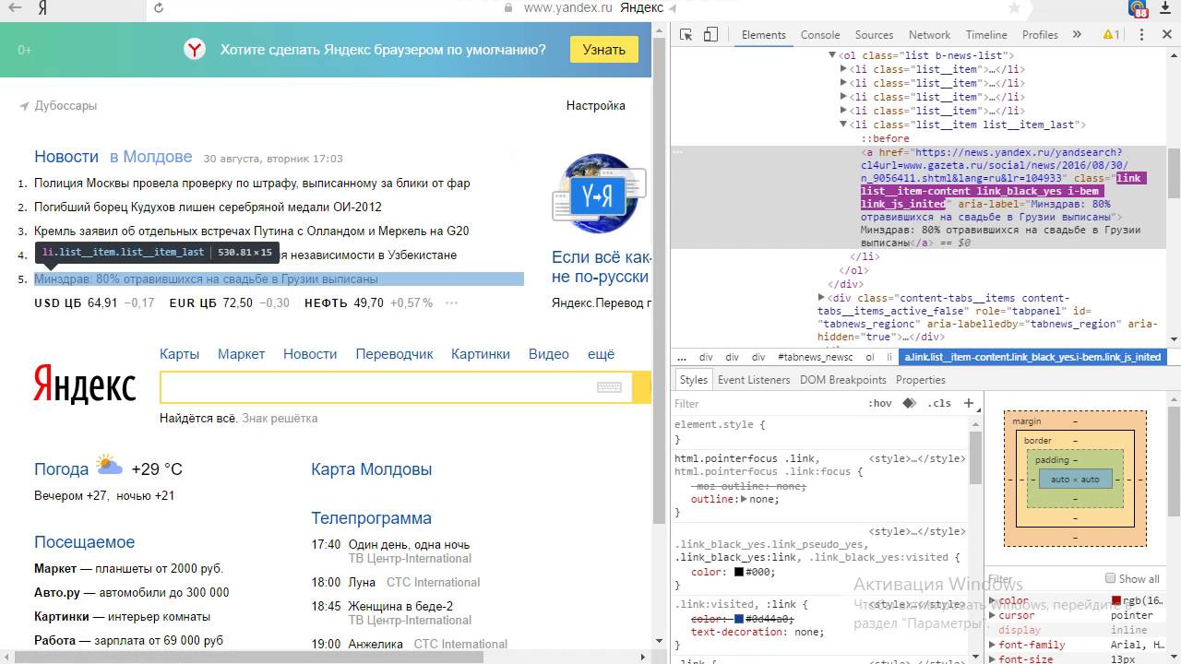Toggle the :hov element state button
The width and height of the screenshot is (1181, 664).
pyautogui.click(x=879, y=403)
